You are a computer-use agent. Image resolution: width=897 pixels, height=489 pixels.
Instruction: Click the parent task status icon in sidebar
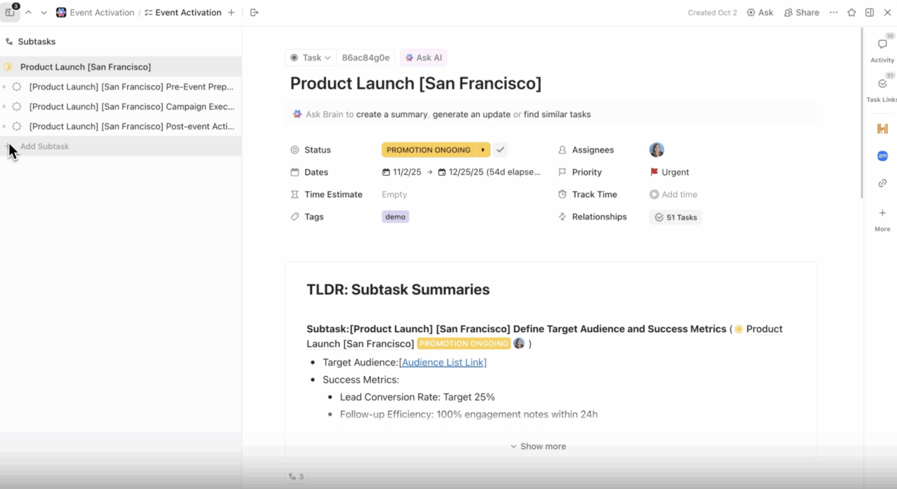pyautogui.click(x=8, y=67)
